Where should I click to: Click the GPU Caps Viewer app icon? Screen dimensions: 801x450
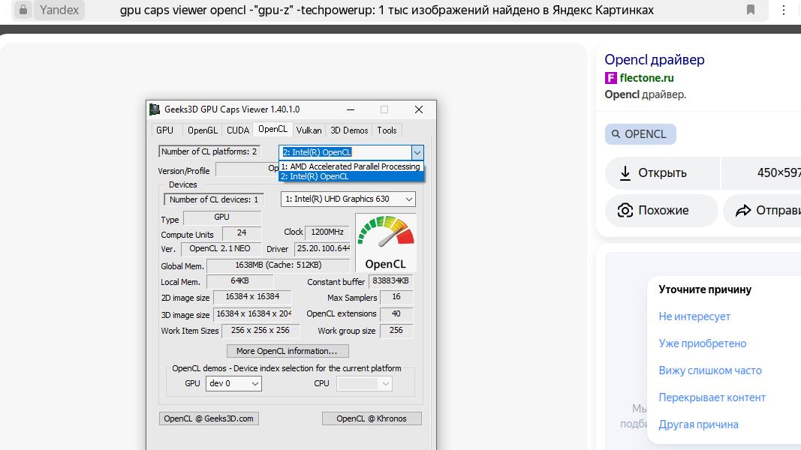(x=155, y=109)
